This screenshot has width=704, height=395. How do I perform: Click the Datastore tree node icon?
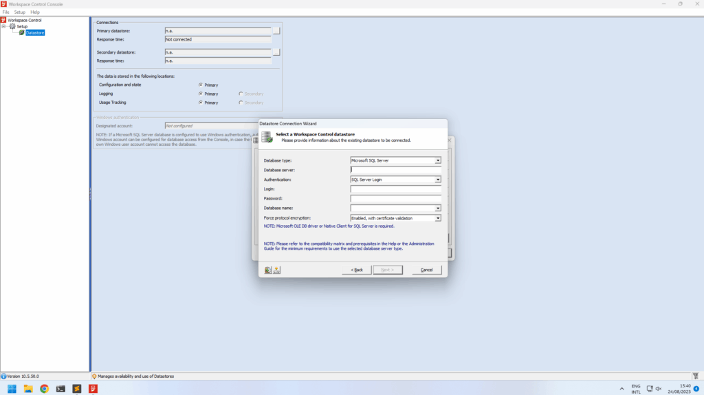(22, 32)
